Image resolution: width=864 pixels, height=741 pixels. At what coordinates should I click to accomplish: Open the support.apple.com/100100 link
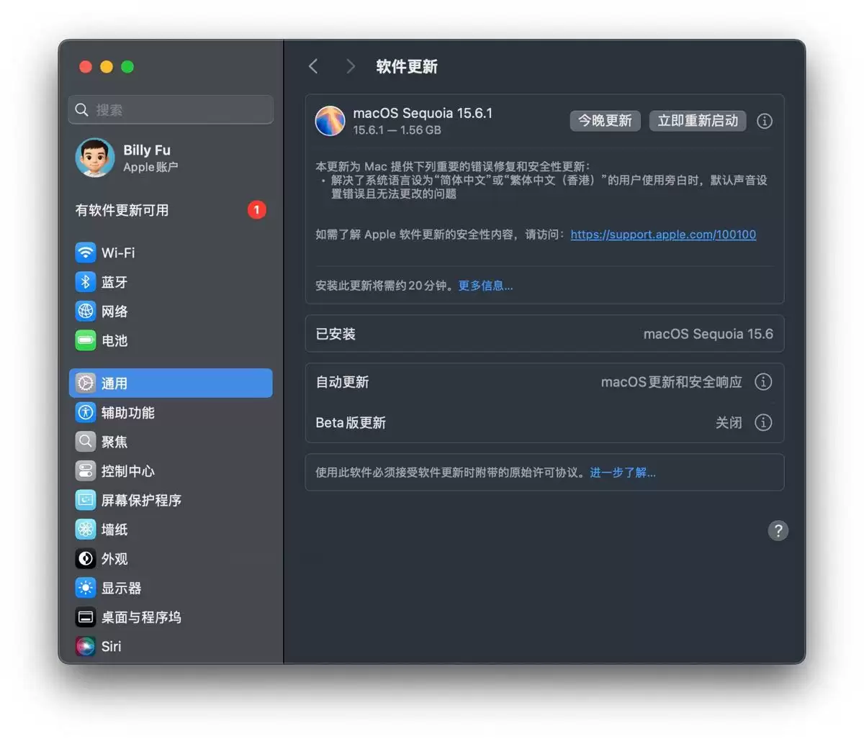[663, 235]
